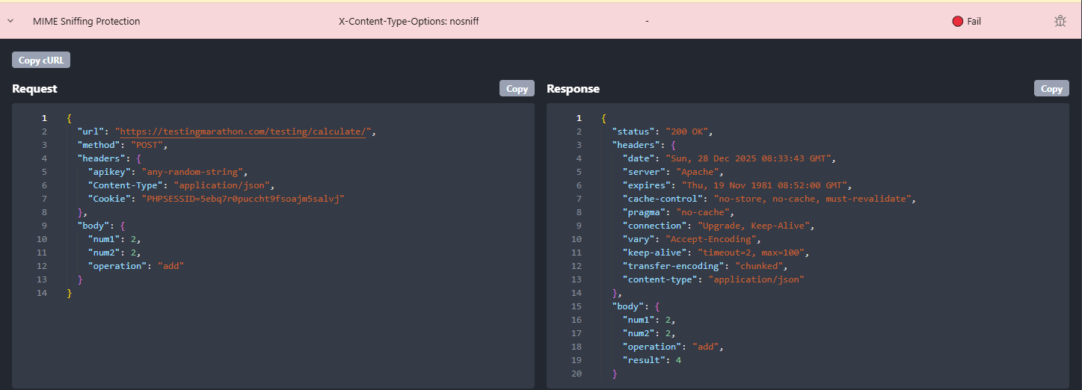Click line number 14 in Request editor

(43, 293)
